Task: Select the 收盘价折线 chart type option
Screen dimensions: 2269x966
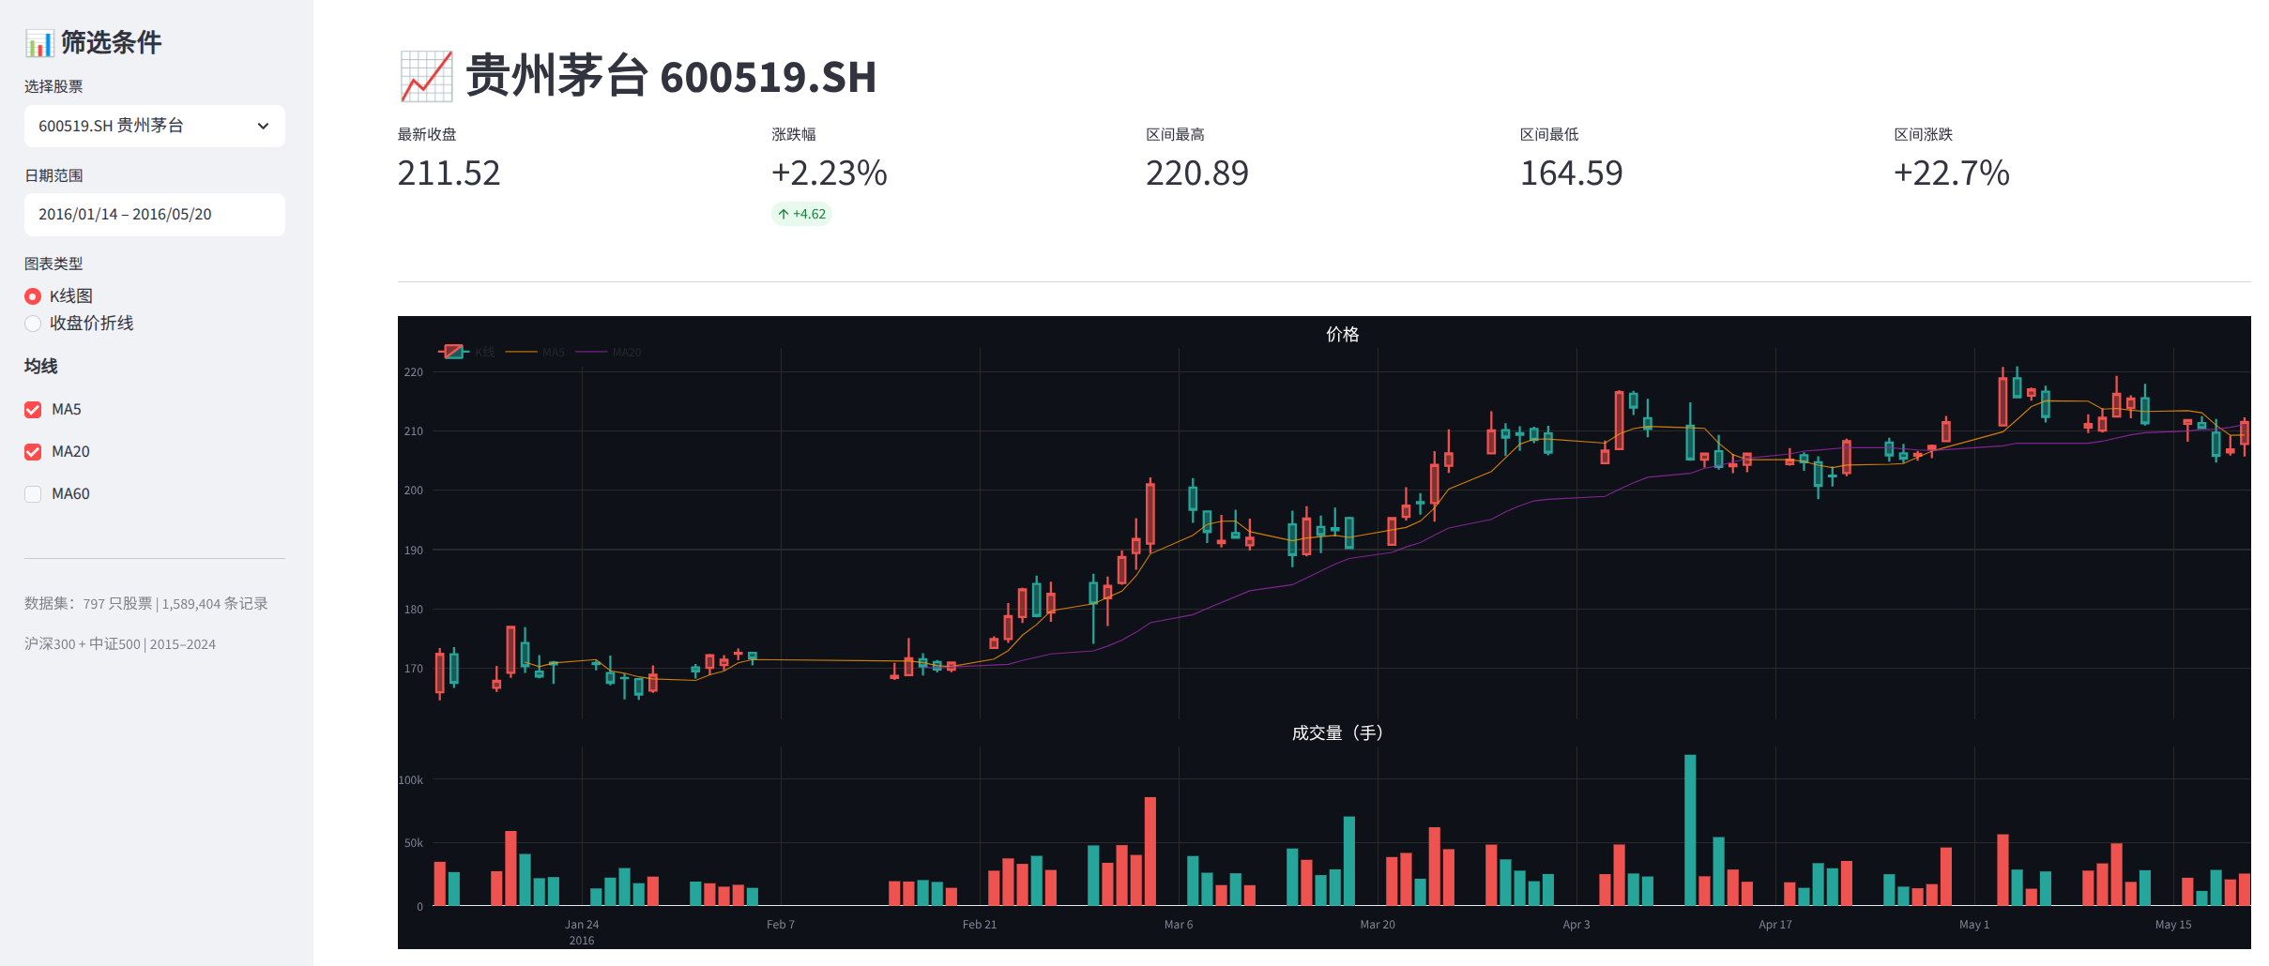Action: point(33,324)
